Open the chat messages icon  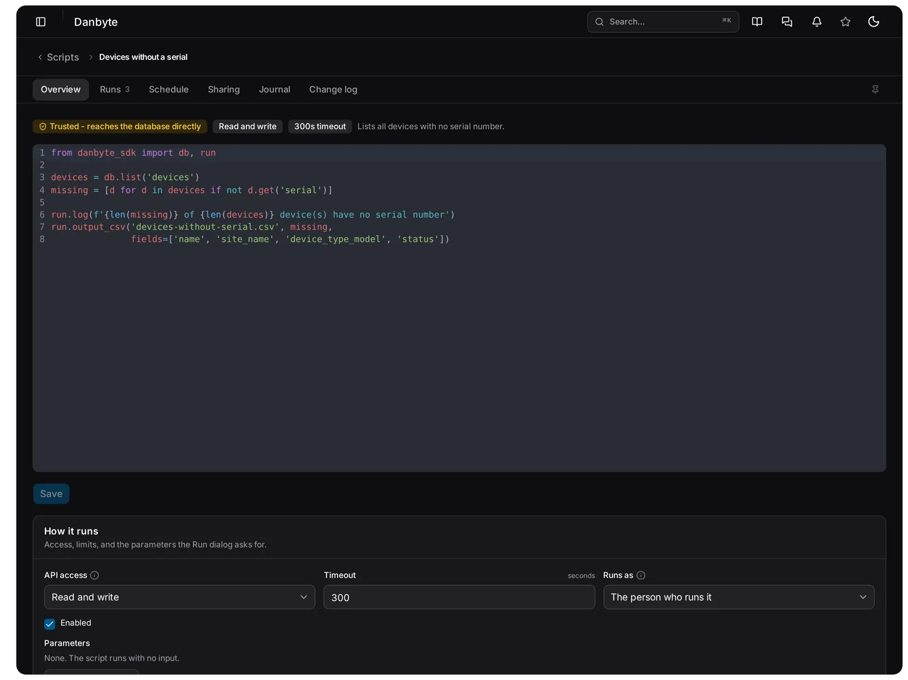[787, 22]
